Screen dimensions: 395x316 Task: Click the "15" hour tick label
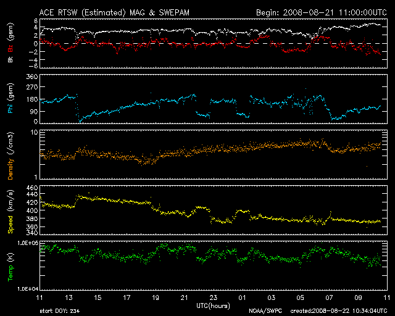98,298
